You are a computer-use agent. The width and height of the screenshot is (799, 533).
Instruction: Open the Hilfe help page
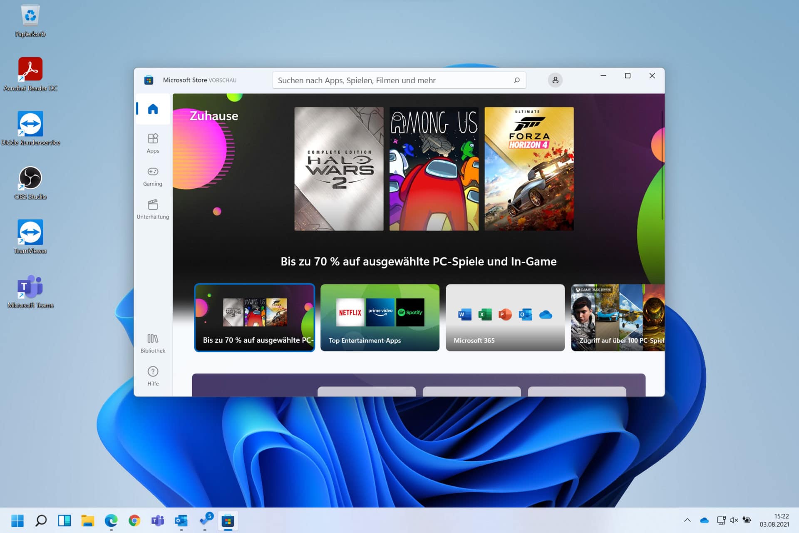tap(153, 376)
